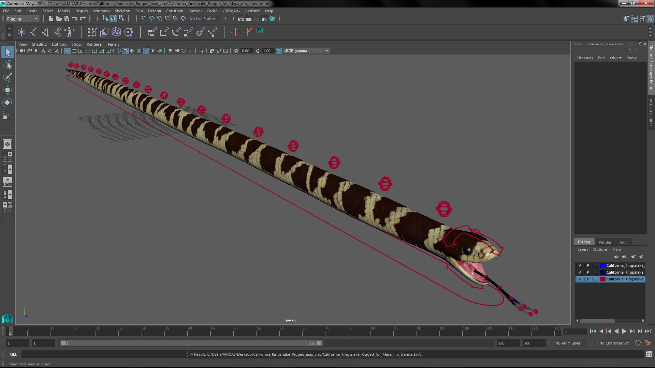The width and height of the screenshot is (655, 368).
Task: Activate the Scale tool in toolbox
Action: pos(8,115)
